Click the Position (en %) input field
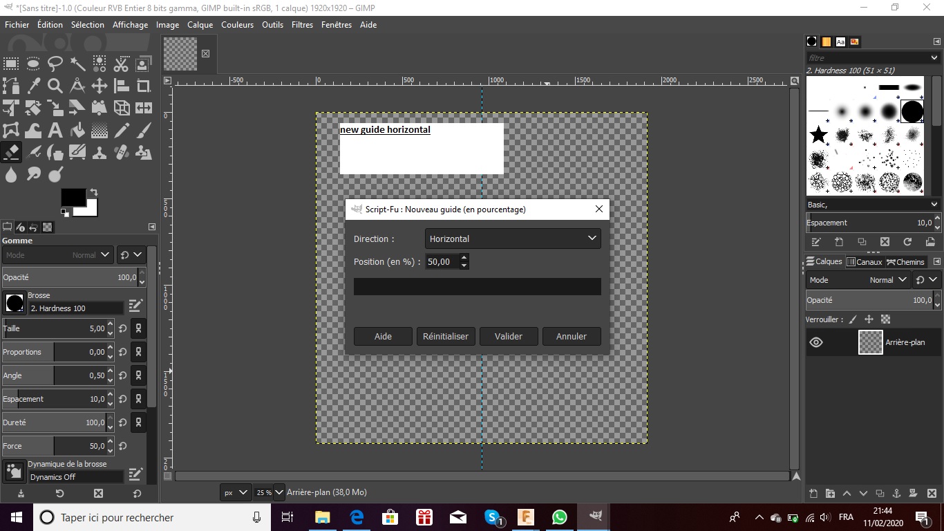Screen dimensions: 944x531 pyautogui.click(x=442, y=261)
